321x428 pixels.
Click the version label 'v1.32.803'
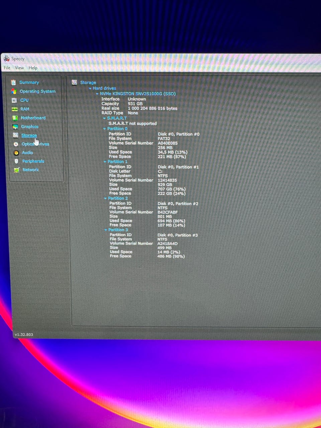click(24, 334)
